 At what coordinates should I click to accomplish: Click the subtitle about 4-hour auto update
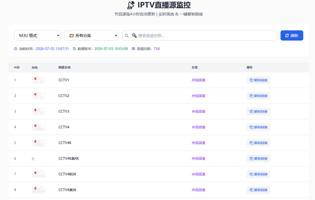coord(159,14)
